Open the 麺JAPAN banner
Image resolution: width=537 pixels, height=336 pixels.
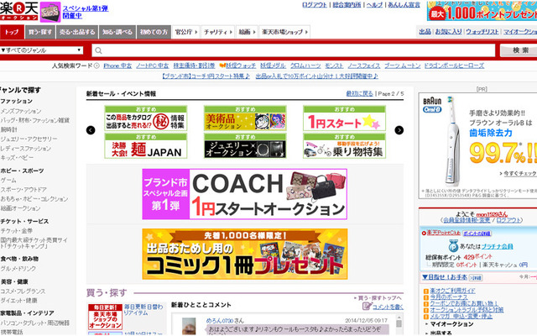146,145
